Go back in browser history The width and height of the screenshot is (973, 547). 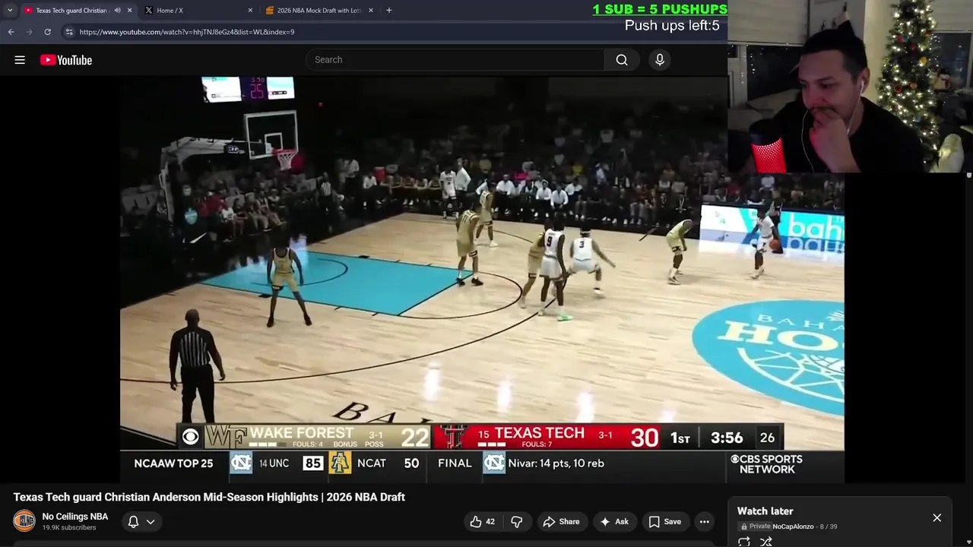(11, 32)
